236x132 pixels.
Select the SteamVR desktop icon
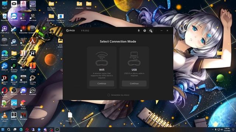(x=14, y=42)
